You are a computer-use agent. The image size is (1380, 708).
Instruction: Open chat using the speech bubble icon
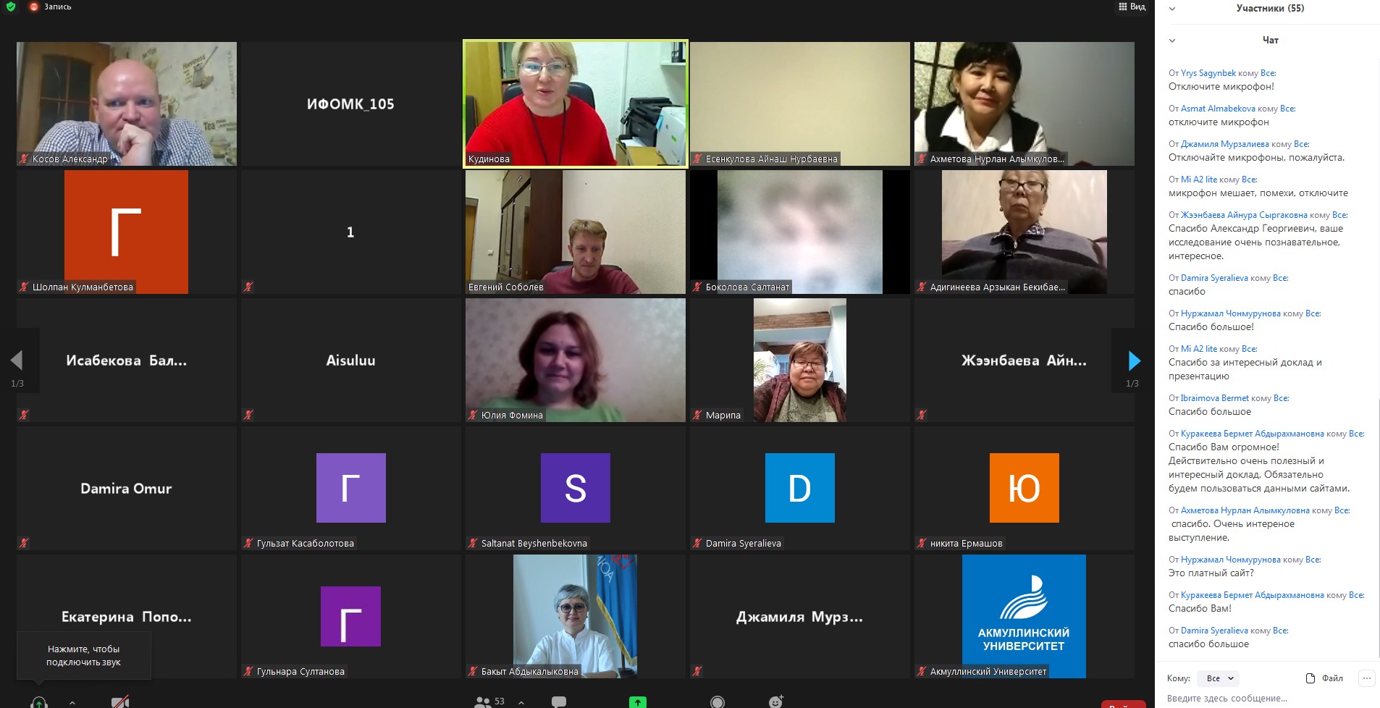click(x=559, y=701)
